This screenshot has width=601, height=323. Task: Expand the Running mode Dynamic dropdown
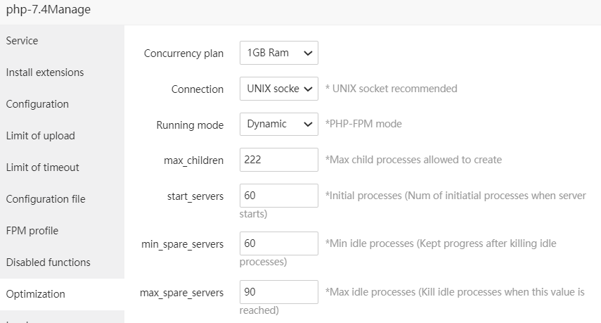(278, 125)
